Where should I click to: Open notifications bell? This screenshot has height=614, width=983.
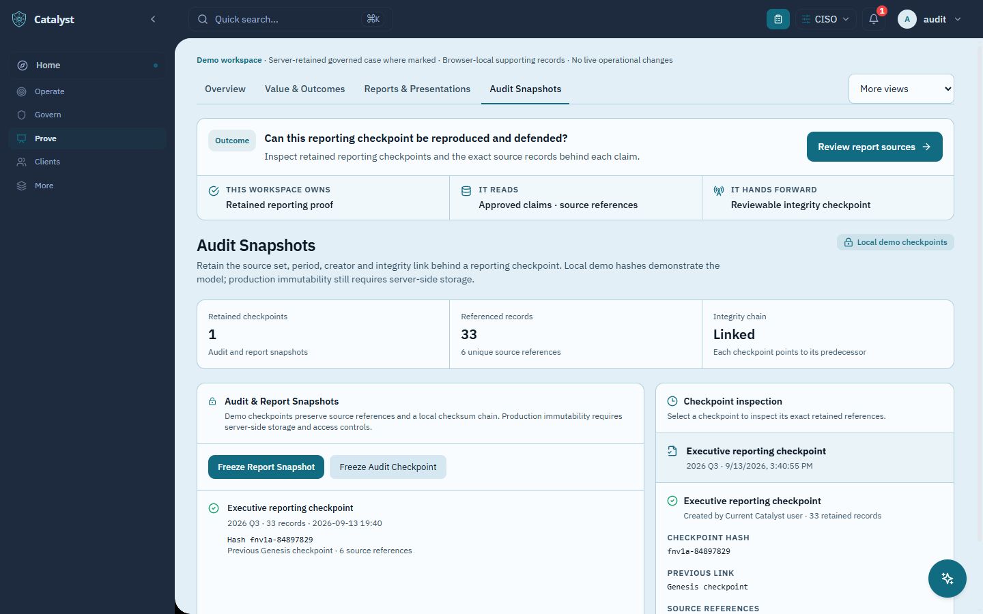[874, 19]
